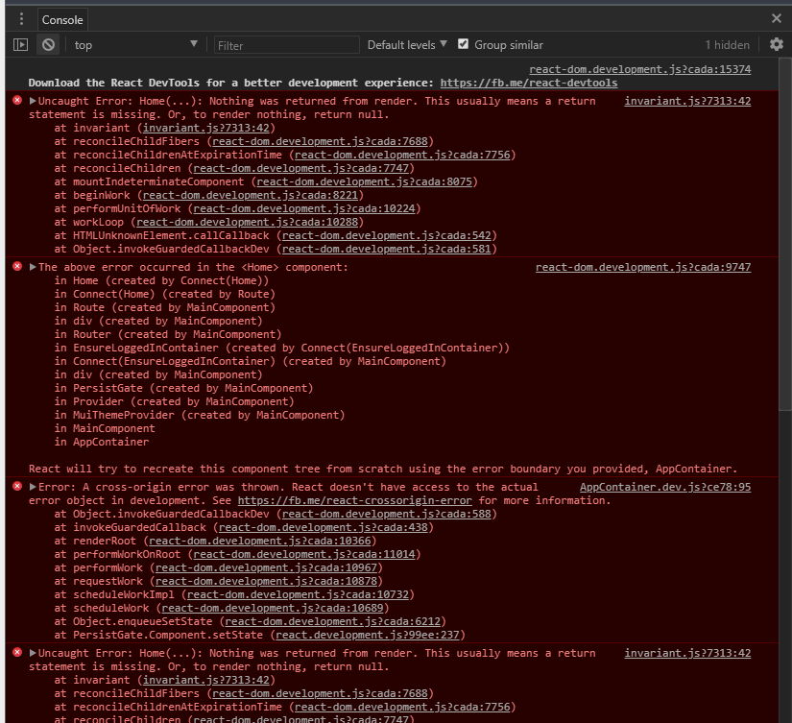
Task: Click the console vertical scrollbar thumb
Action: (785, 233)
